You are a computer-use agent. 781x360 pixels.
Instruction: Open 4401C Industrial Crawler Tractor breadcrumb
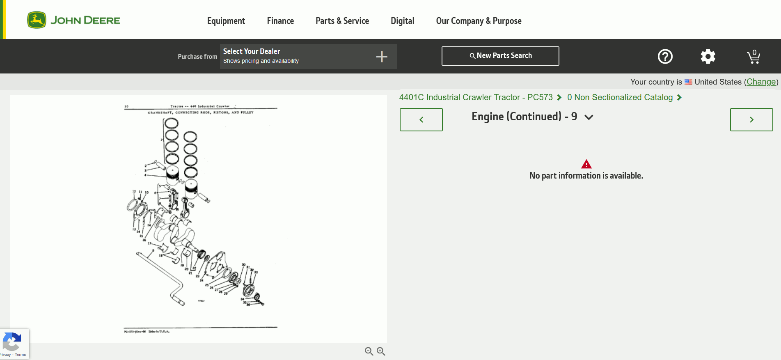[476, 97]
